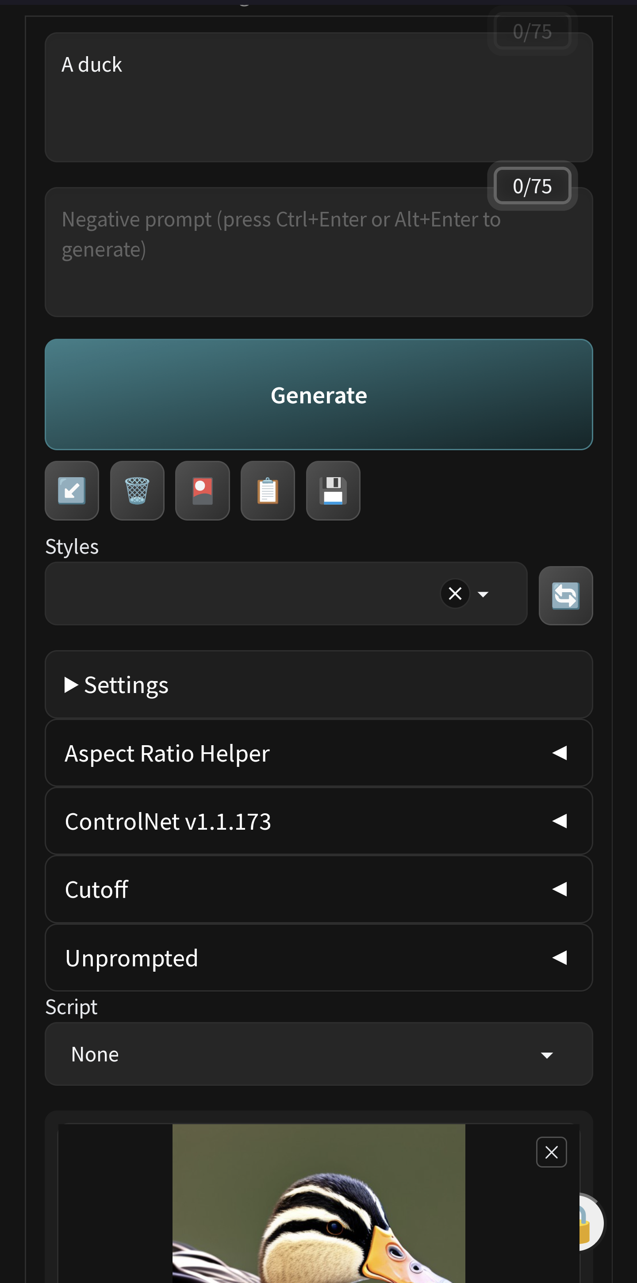Expand the Aspect Ratio Helper panel
This screenshot has width=637, height=1283.
point(318,753)
